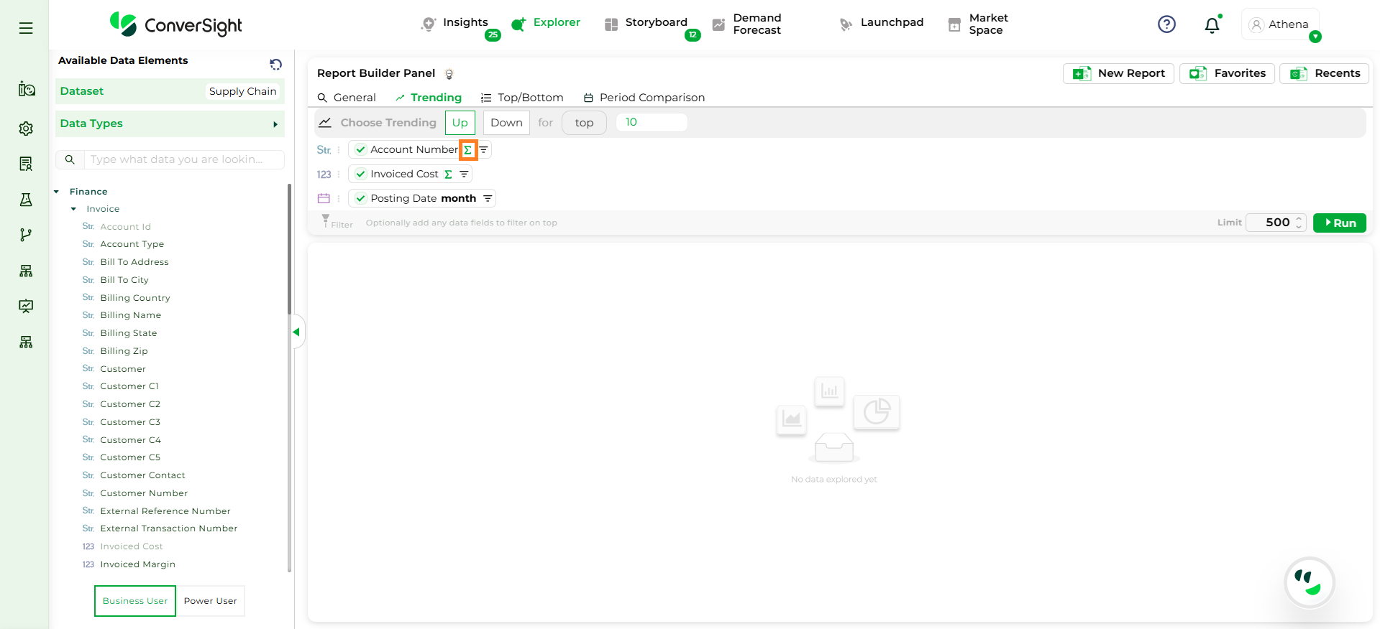Image resolution: width=1380 pixels, height=629 pixels.
Task: Open the Athena chat assistant bubble
Action: (1309, 582)
